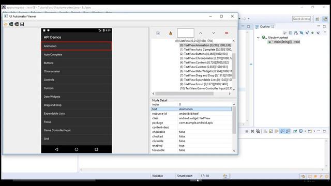Select TextView:Chronometer node in hierarchy tree
The image size is (331, 186).
206,58
